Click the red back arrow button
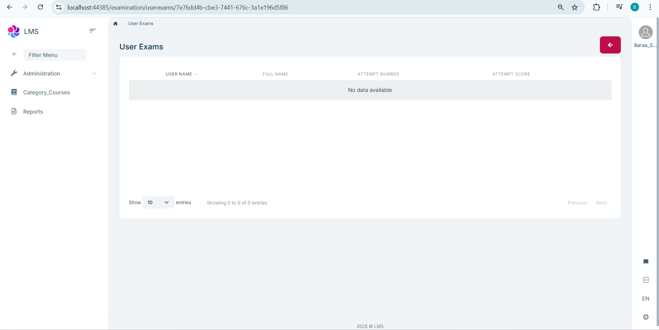Screen dimensions: 659x330 [610, 45]
